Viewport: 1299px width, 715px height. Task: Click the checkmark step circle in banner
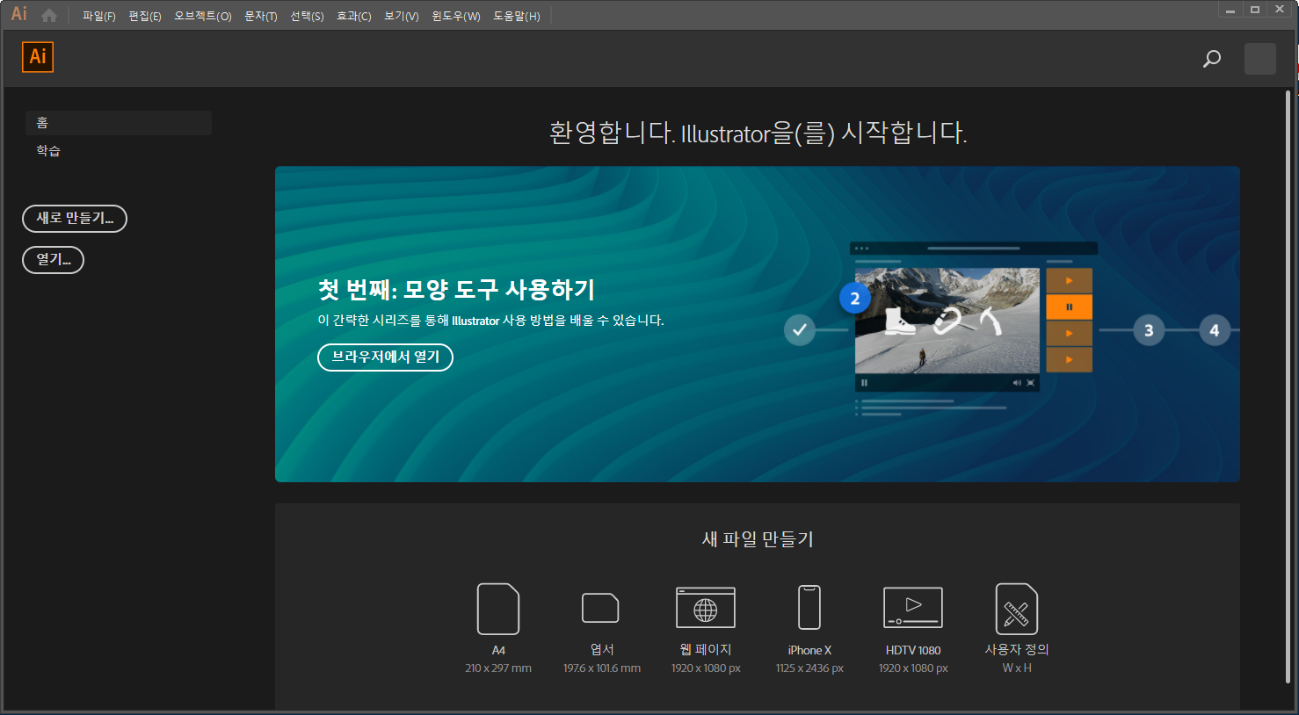tap(800, 330)
